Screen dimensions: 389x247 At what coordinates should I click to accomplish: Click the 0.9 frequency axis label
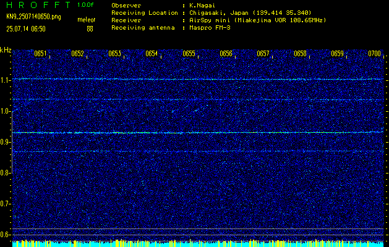(x=5, y=142)
